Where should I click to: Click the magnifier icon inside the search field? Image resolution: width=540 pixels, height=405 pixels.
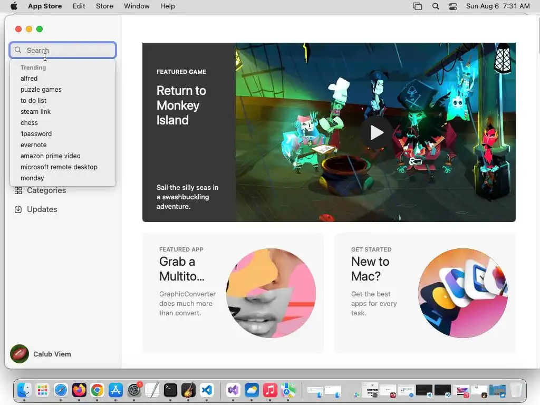point(18,50)
